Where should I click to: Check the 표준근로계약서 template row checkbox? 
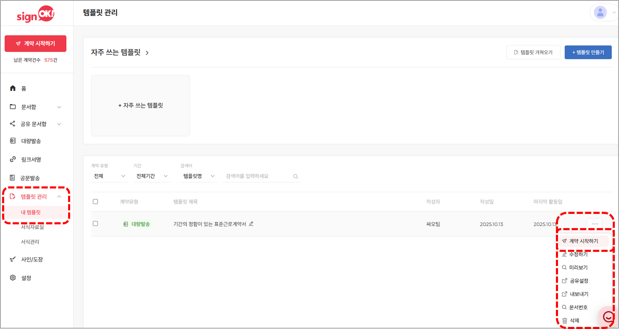click(95, 224)
